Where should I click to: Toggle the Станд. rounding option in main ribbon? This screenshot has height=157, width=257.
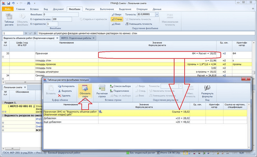[117, 19]
